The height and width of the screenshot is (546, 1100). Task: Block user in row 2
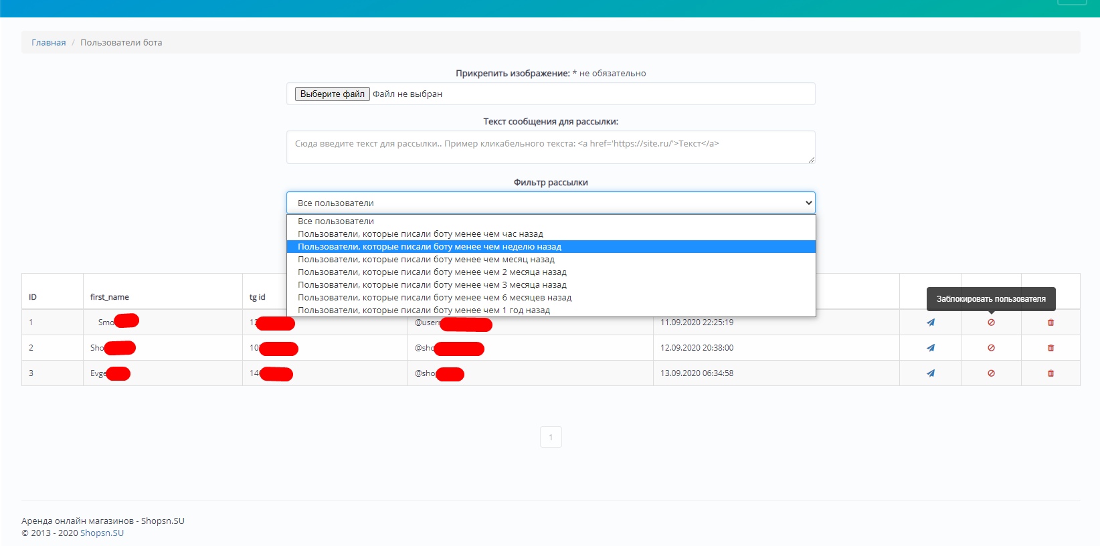991,348
